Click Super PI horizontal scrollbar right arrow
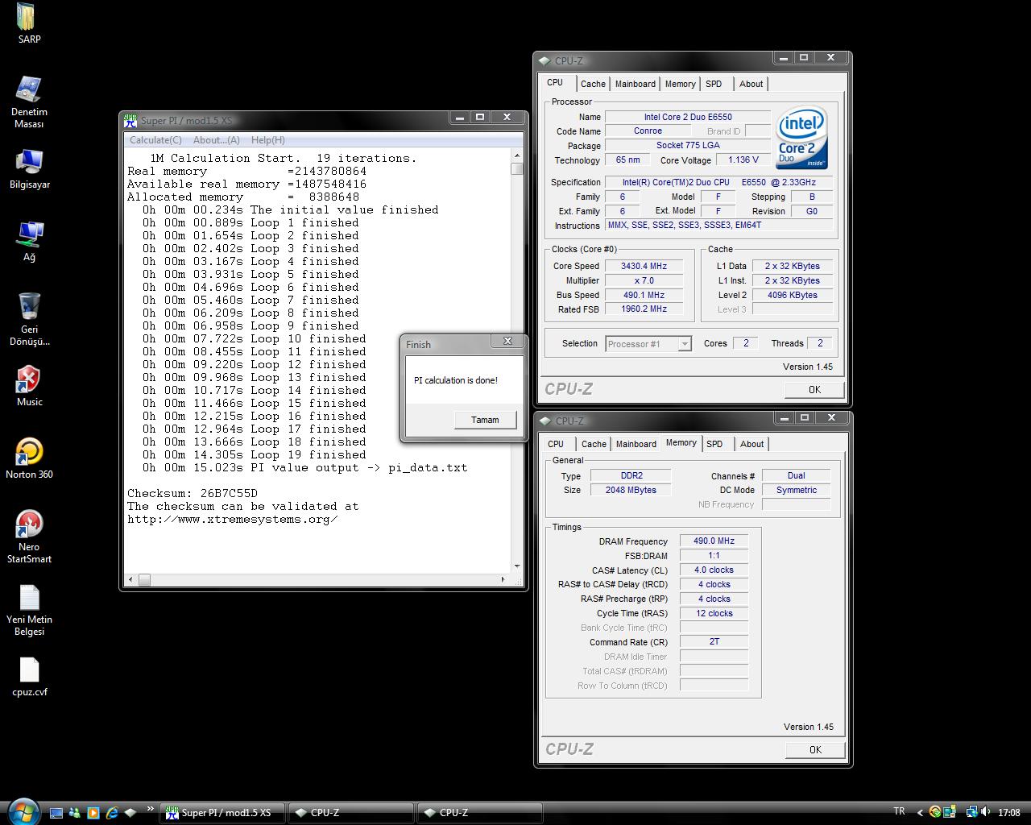Viewport: 1031px width, 825px height. pos(504,579)
